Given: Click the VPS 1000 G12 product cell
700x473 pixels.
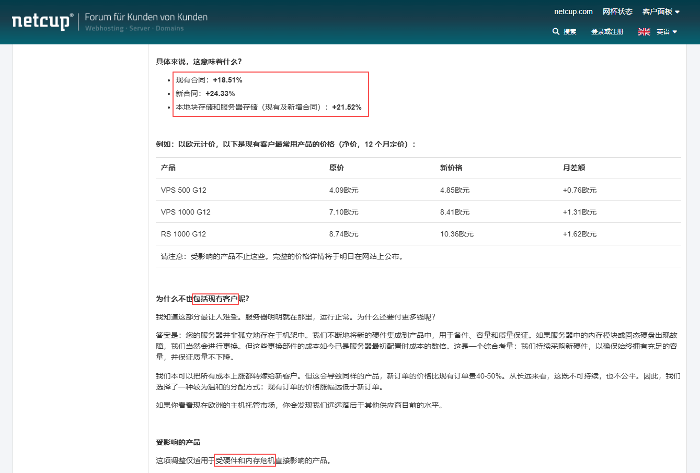Looking at the screenshot, I should [186, 212].
